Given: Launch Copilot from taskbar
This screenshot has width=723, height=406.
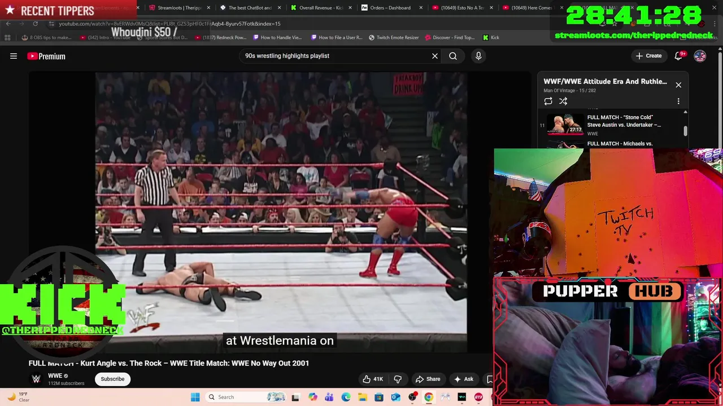Looking at the screenshot, I should (313, 397).
